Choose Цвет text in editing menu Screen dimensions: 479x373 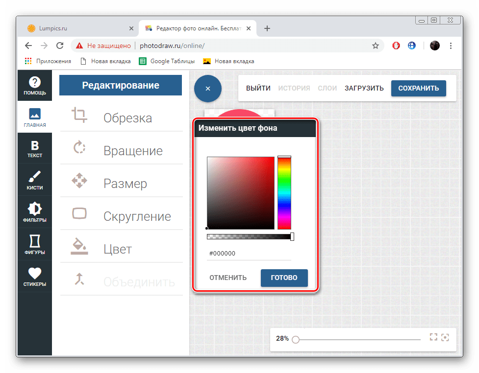(x=118, y=249)
